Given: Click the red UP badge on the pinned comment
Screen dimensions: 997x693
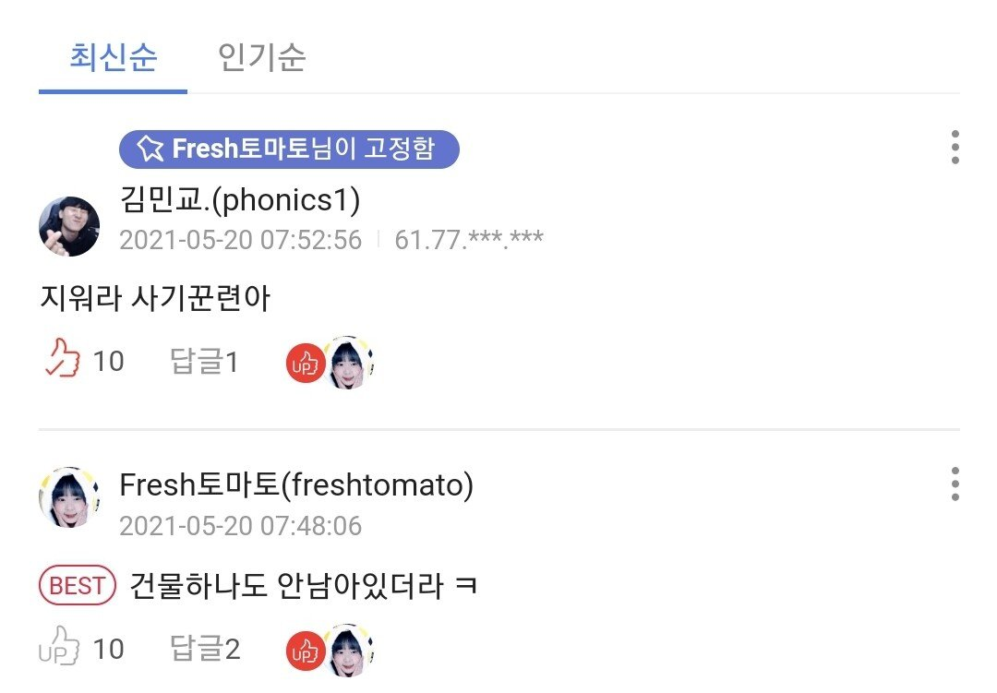Looking at the screenshot, I should click(x=306, y=364).
